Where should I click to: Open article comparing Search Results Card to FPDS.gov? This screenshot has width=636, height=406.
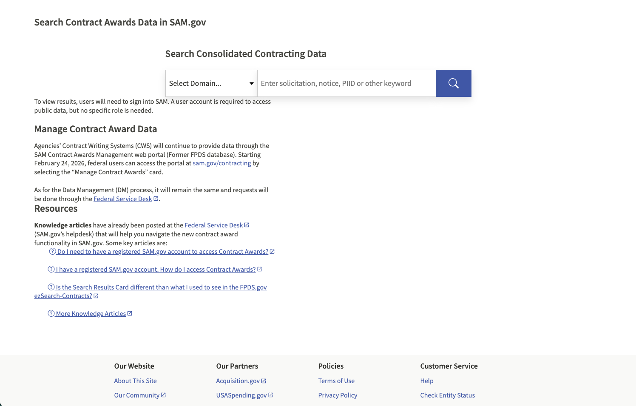click(x=151, y=292)
